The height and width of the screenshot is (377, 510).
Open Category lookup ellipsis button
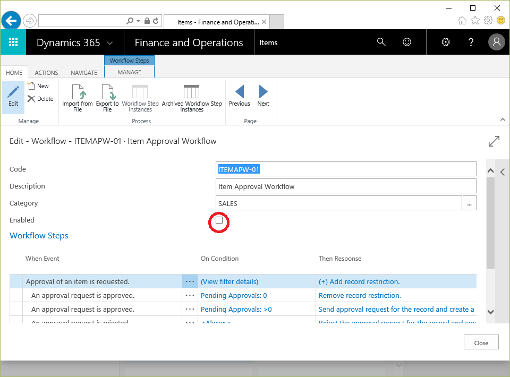469,203
